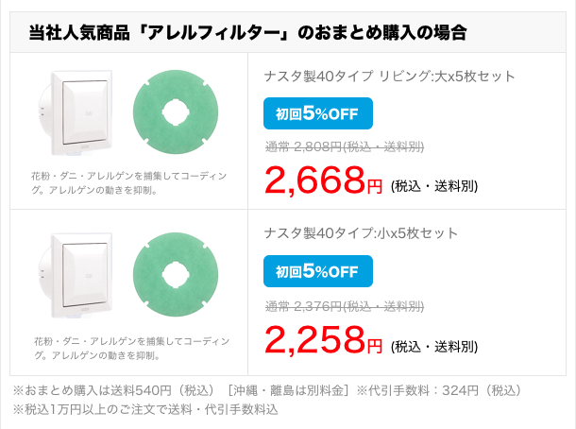Click the red 2,668円 price

(323, 180)
